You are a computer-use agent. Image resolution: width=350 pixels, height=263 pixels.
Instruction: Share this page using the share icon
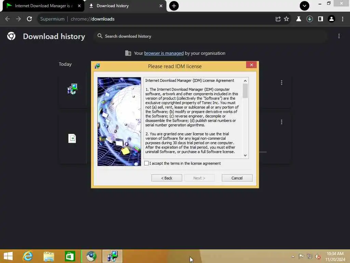tap(278, 19)
